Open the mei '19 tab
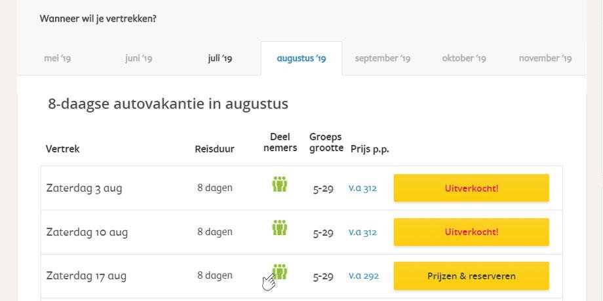 pos(57,58)
